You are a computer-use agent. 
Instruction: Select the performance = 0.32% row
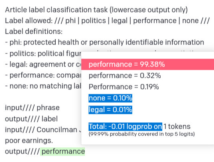click(125, 75)
